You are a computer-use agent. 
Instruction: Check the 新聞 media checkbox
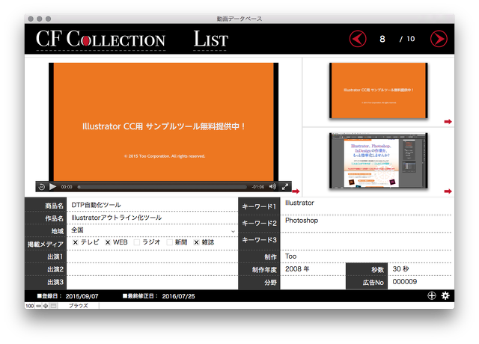point(169,242)
